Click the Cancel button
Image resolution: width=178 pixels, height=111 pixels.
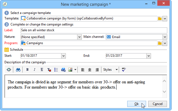157,104
